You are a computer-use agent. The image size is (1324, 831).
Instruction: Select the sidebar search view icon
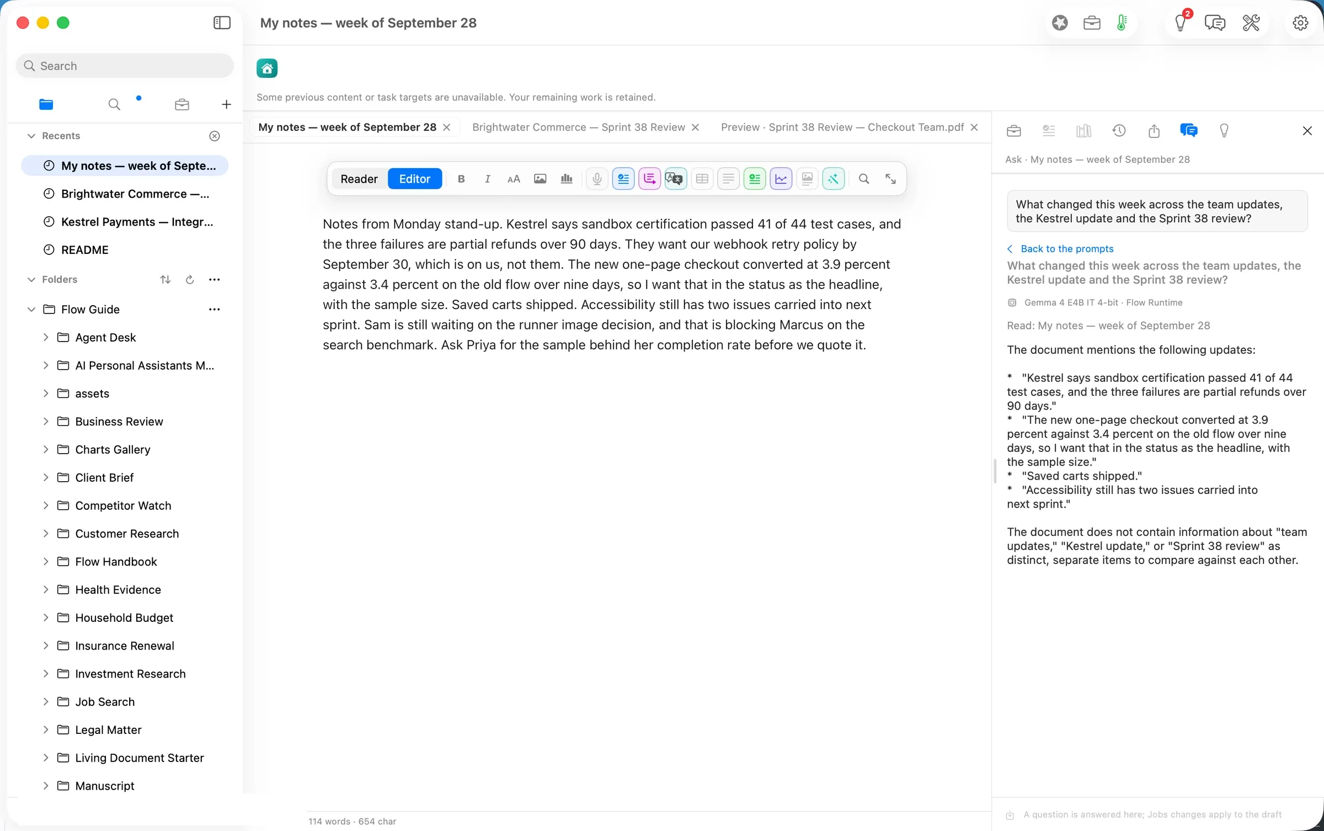point(114,104)
